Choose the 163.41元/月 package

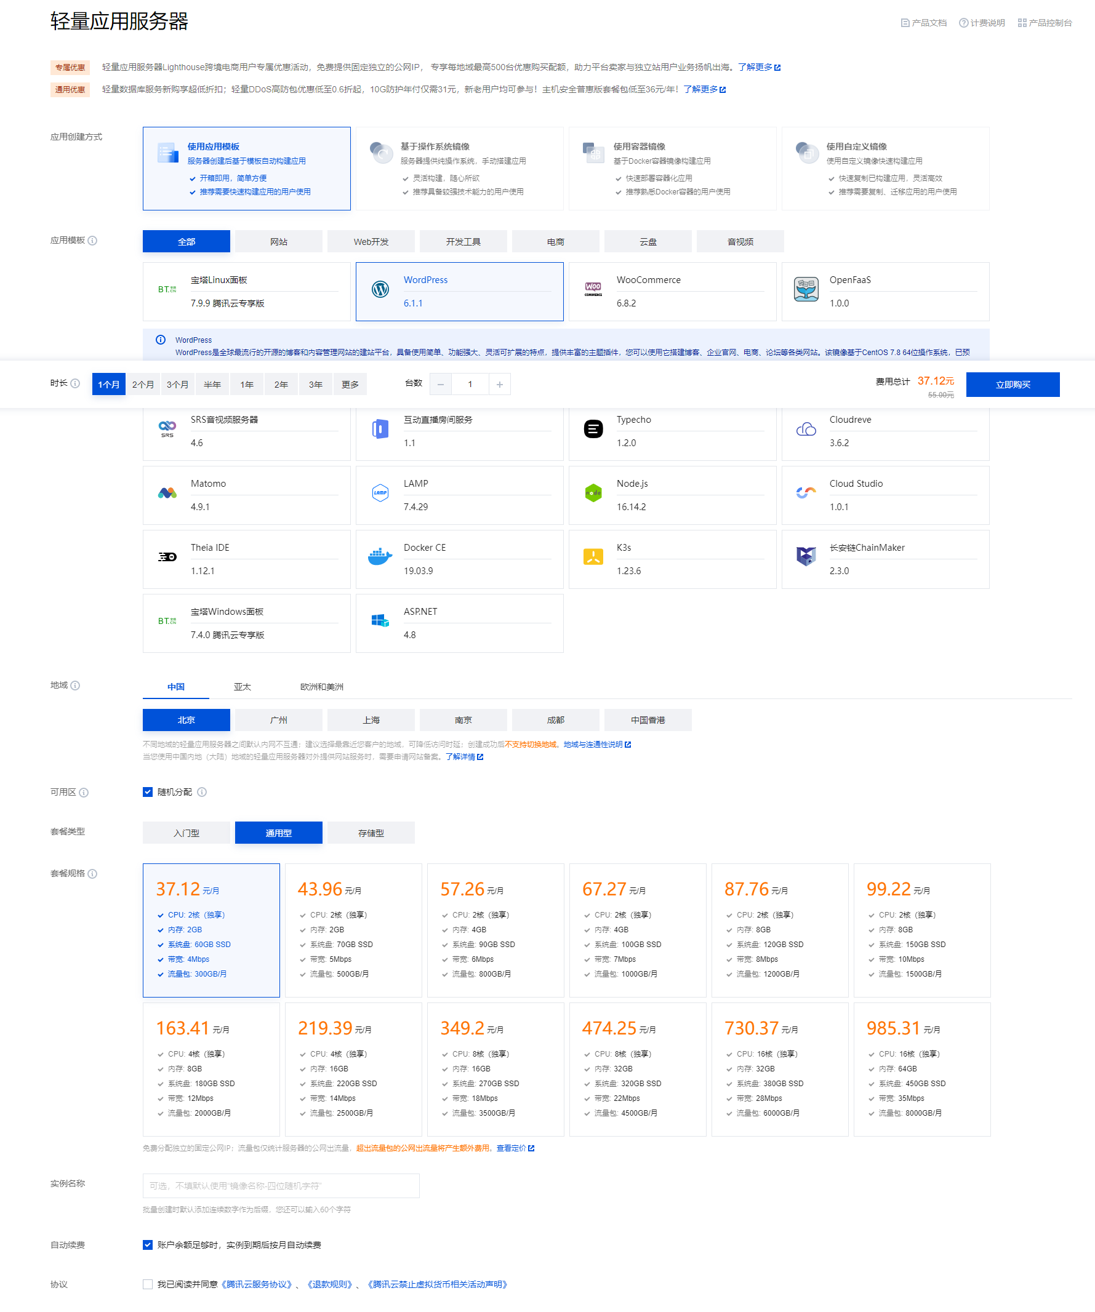[211, 1070]
